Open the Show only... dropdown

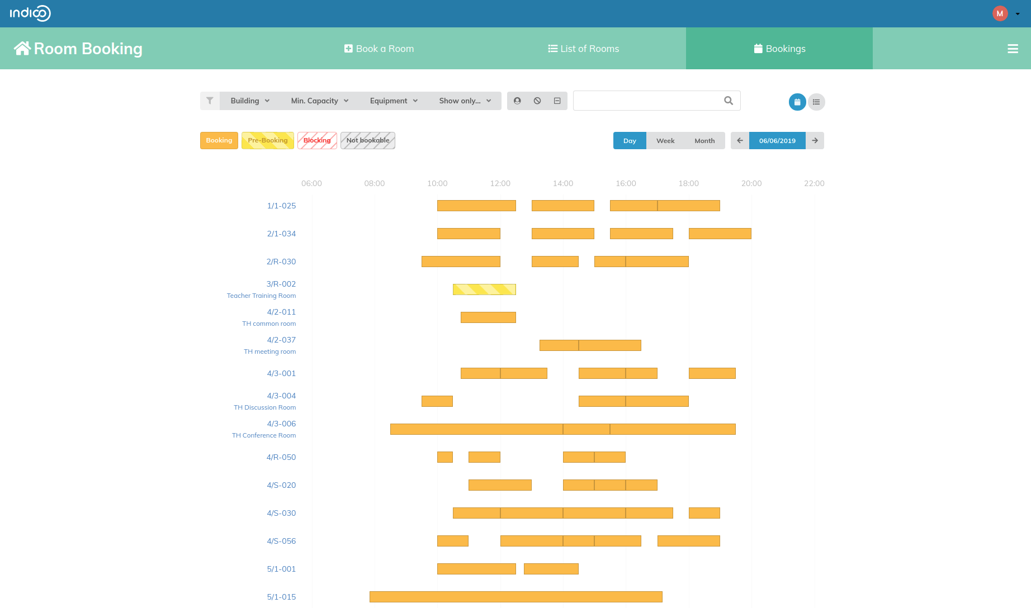click(465, 101)
